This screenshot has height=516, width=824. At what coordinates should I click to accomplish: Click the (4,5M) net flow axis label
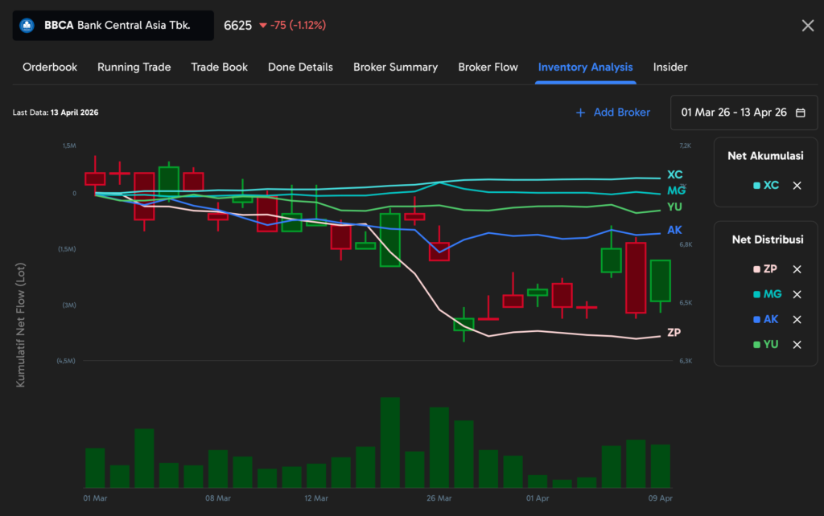pos(66,361)
